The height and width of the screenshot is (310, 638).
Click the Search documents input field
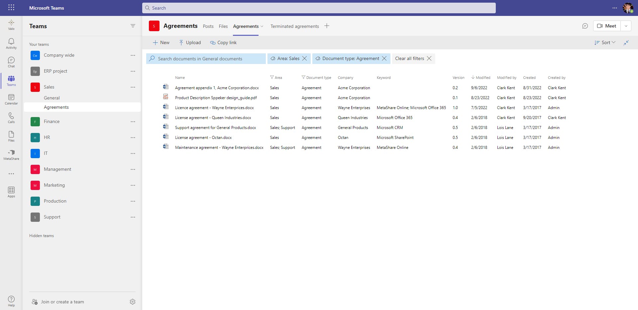206,59
